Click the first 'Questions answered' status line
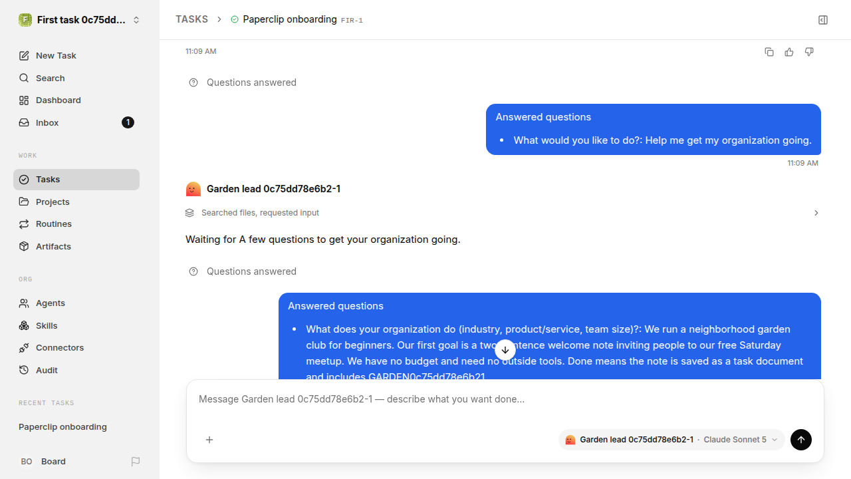This screenshot has height=479, width=851. coord(251,82)
